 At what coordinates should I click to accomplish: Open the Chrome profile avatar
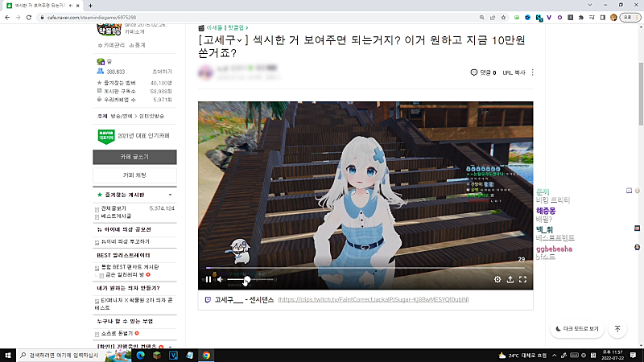[613, 17]
